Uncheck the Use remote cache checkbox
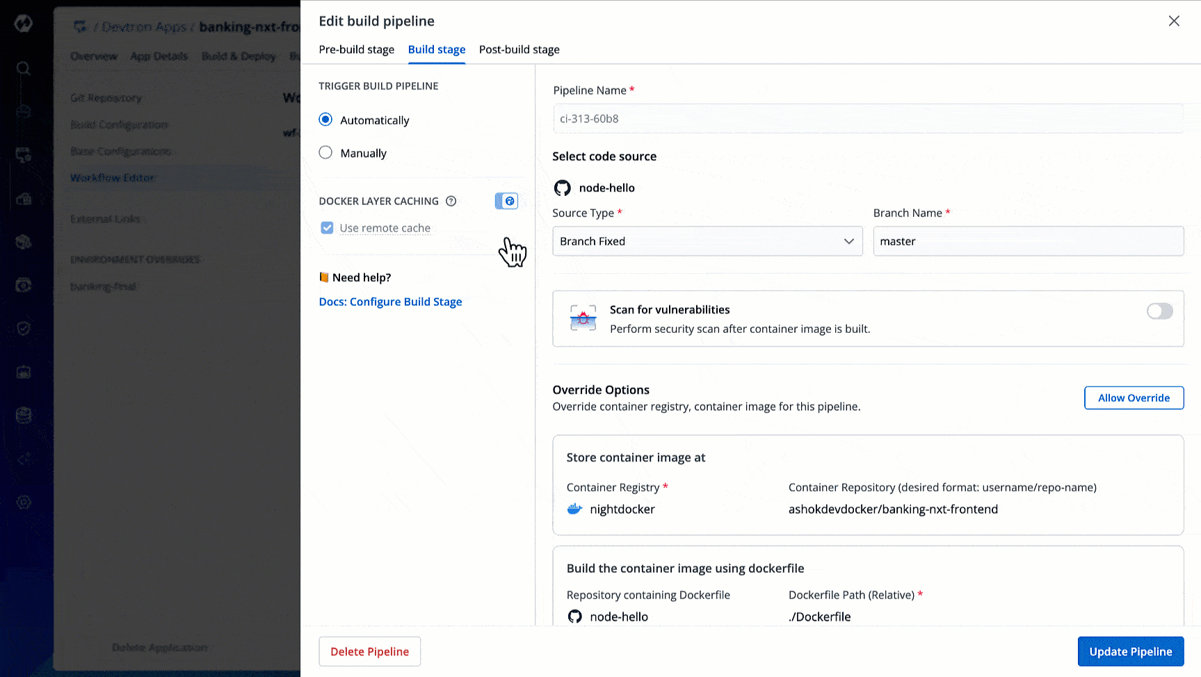 [x=327, y=228]
